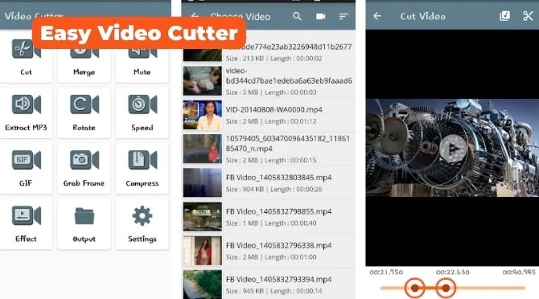Select FB Video_1405832796338.mp4
Image resolution: width=539 pixels, height=299 pixels.
tap(269, 251)
